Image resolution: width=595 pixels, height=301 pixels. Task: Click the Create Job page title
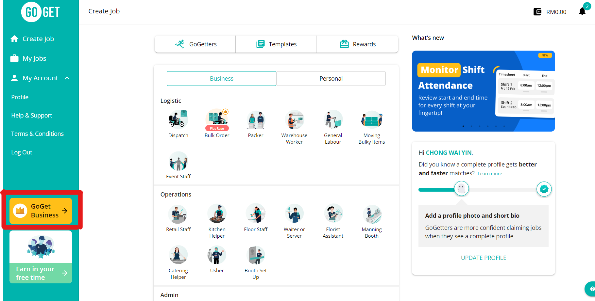click(x=104, y=11)
